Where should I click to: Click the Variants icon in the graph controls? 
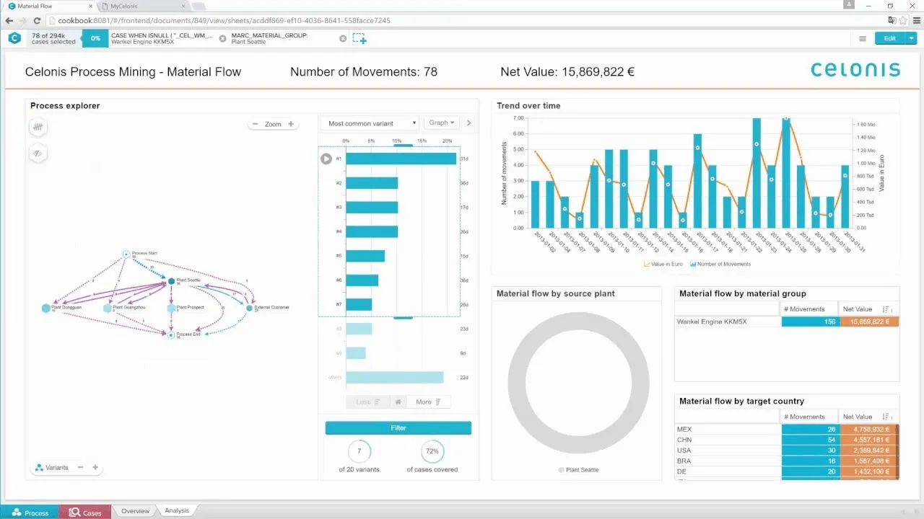39,467
